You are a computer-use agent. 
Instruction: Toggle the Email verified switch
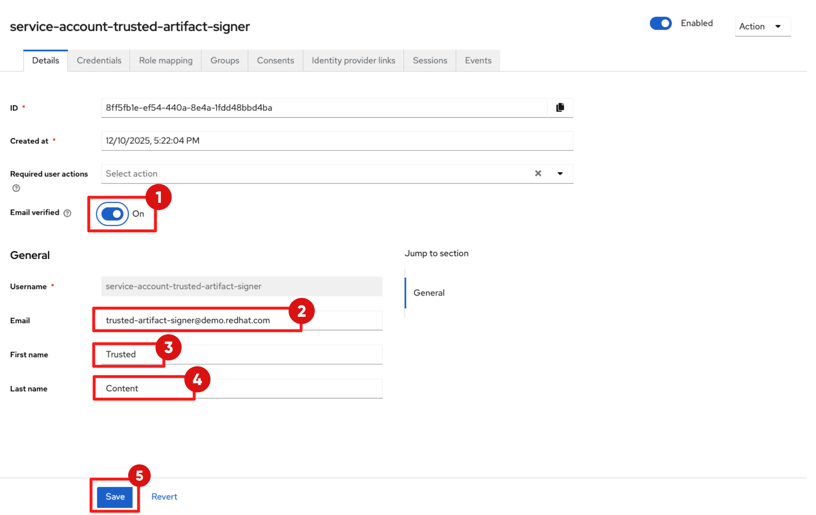(x=112, y=214)
